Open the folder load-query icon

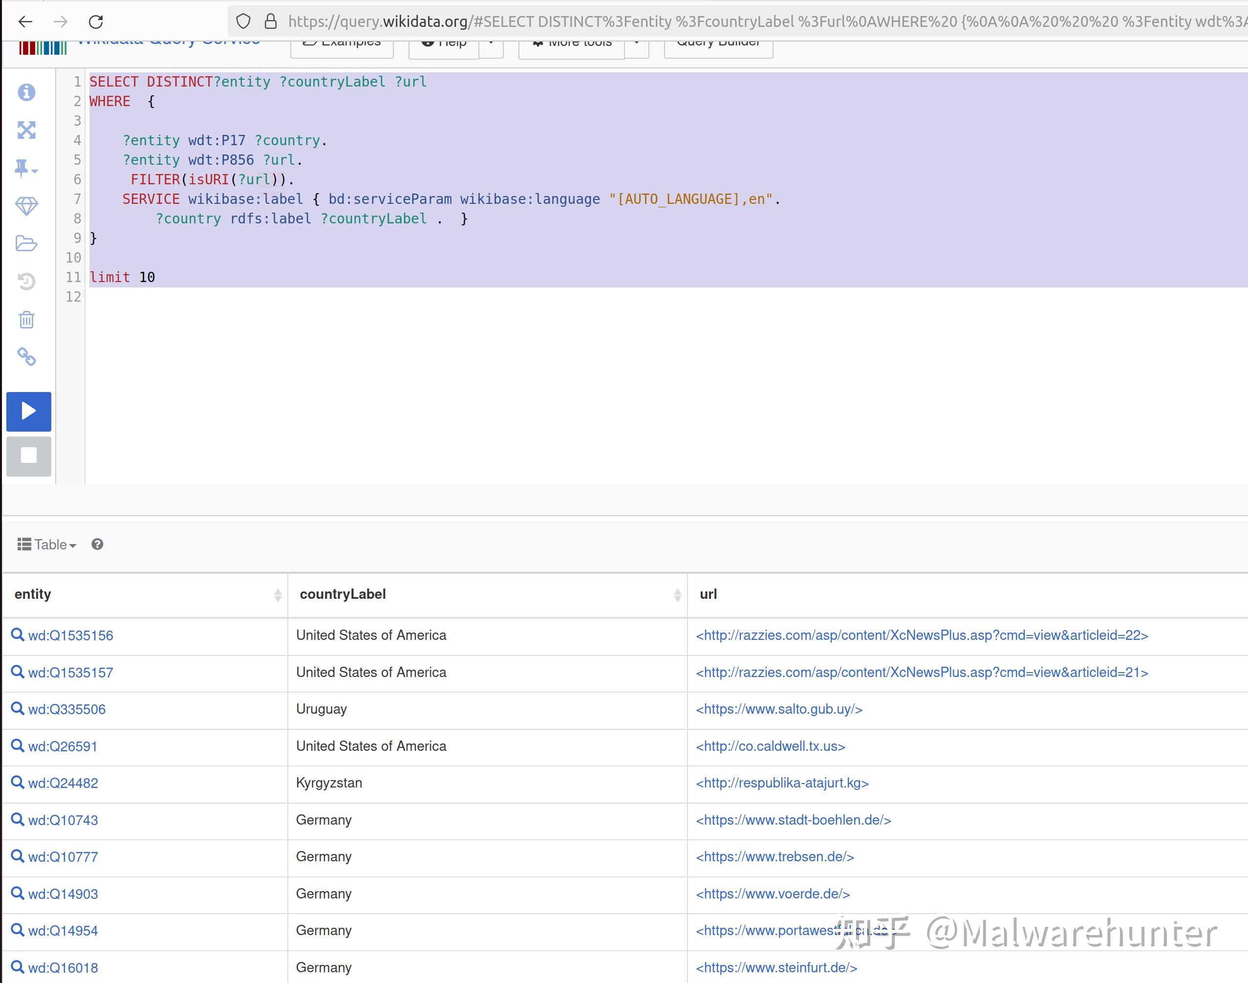pyautogui.click(x=26, y=243)
